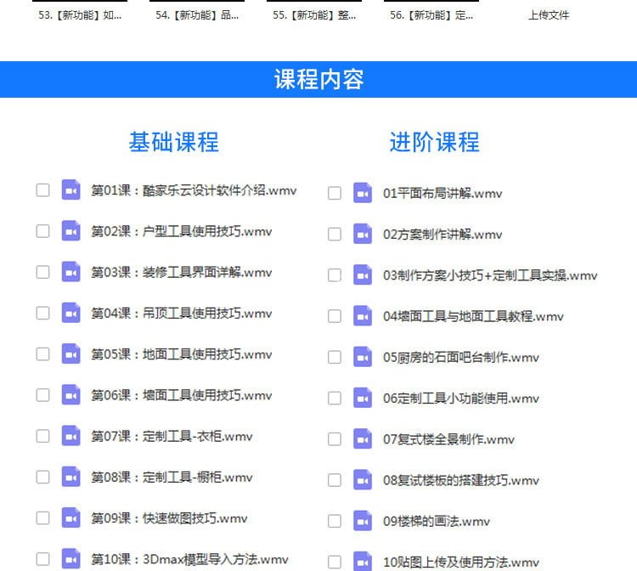This screenshot has height=571, width=637.
Task: Check box for 08复试楼板的搭建技巧.wmv
Action: pyautogui.click(x=335, y=480)
